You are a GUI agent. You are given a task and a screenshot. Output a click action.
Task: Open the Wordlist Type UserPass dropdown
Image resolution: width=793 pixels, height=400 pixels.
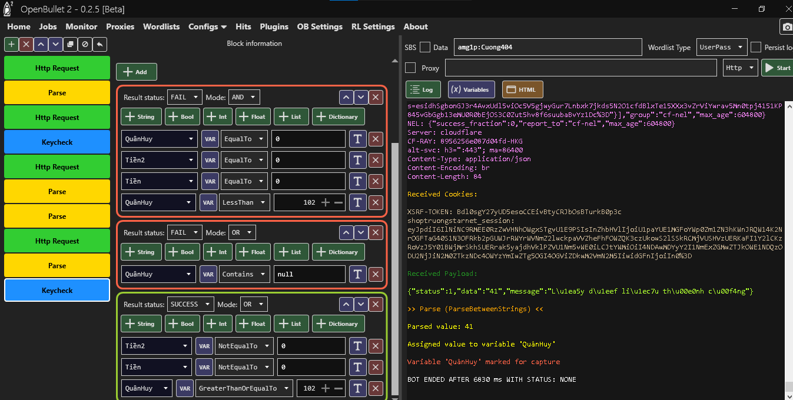[x=721, y=47]
